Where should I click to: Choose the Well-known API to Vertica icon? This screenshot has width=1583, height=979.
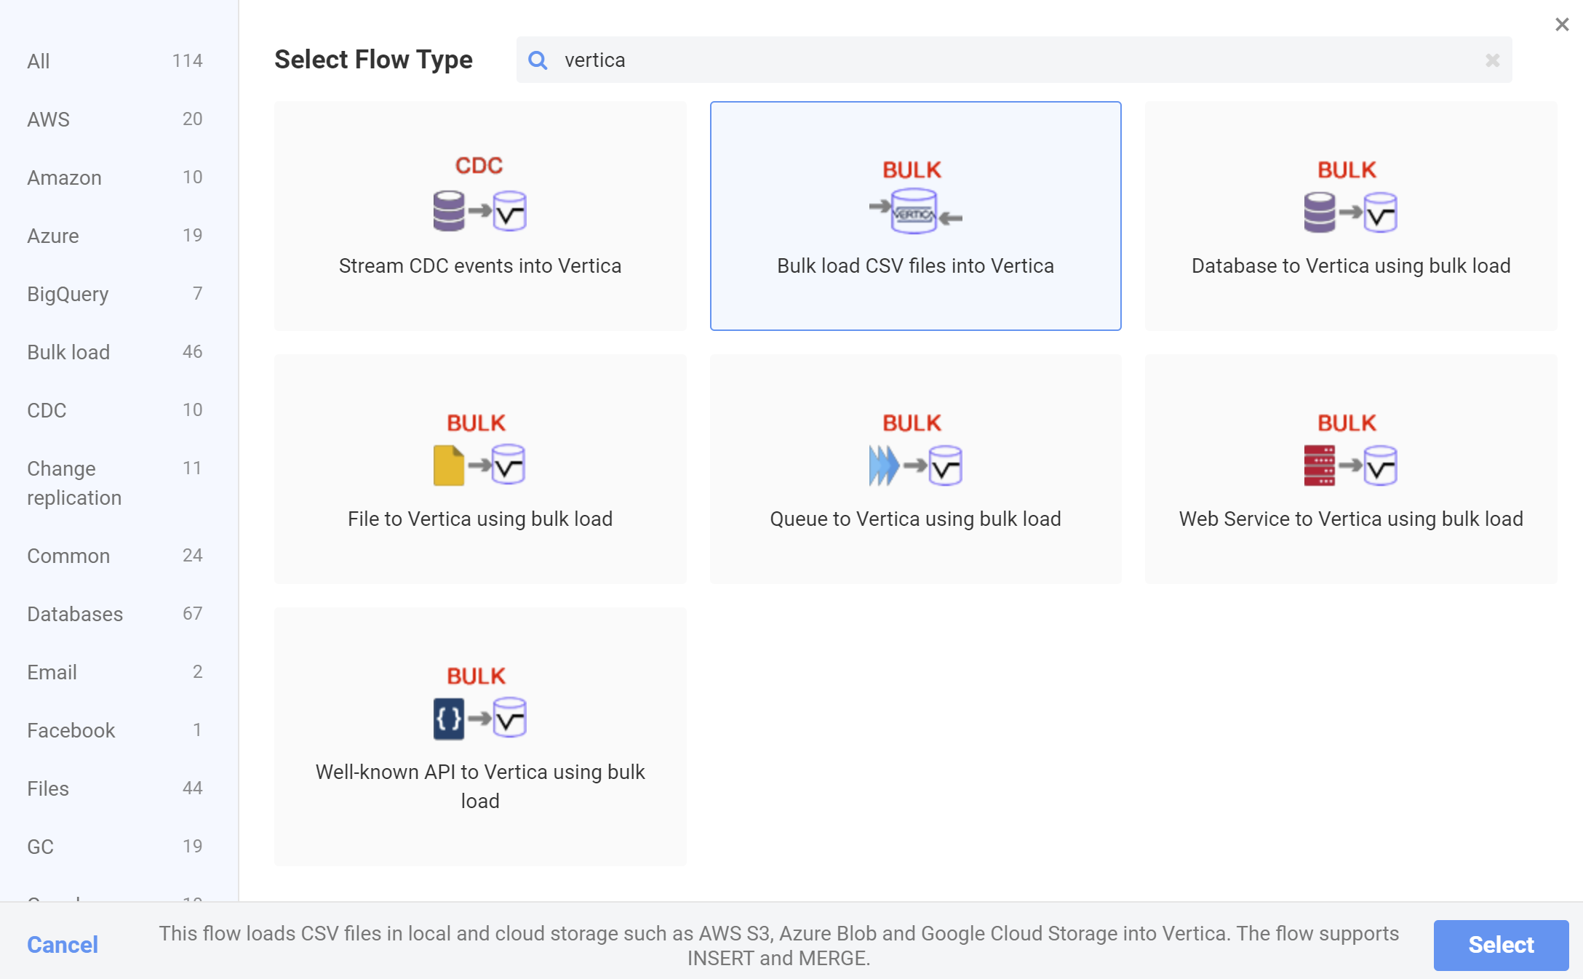click(479, 717)
